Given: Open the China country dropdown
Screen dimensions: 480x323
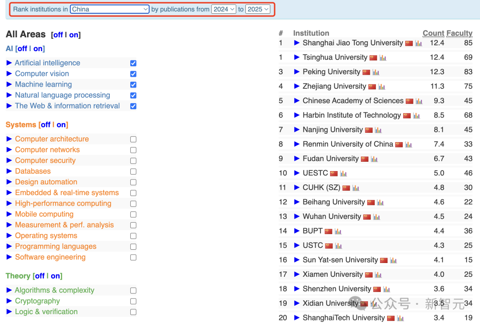Looking at the screenshot, I should [x=110, y=9].
